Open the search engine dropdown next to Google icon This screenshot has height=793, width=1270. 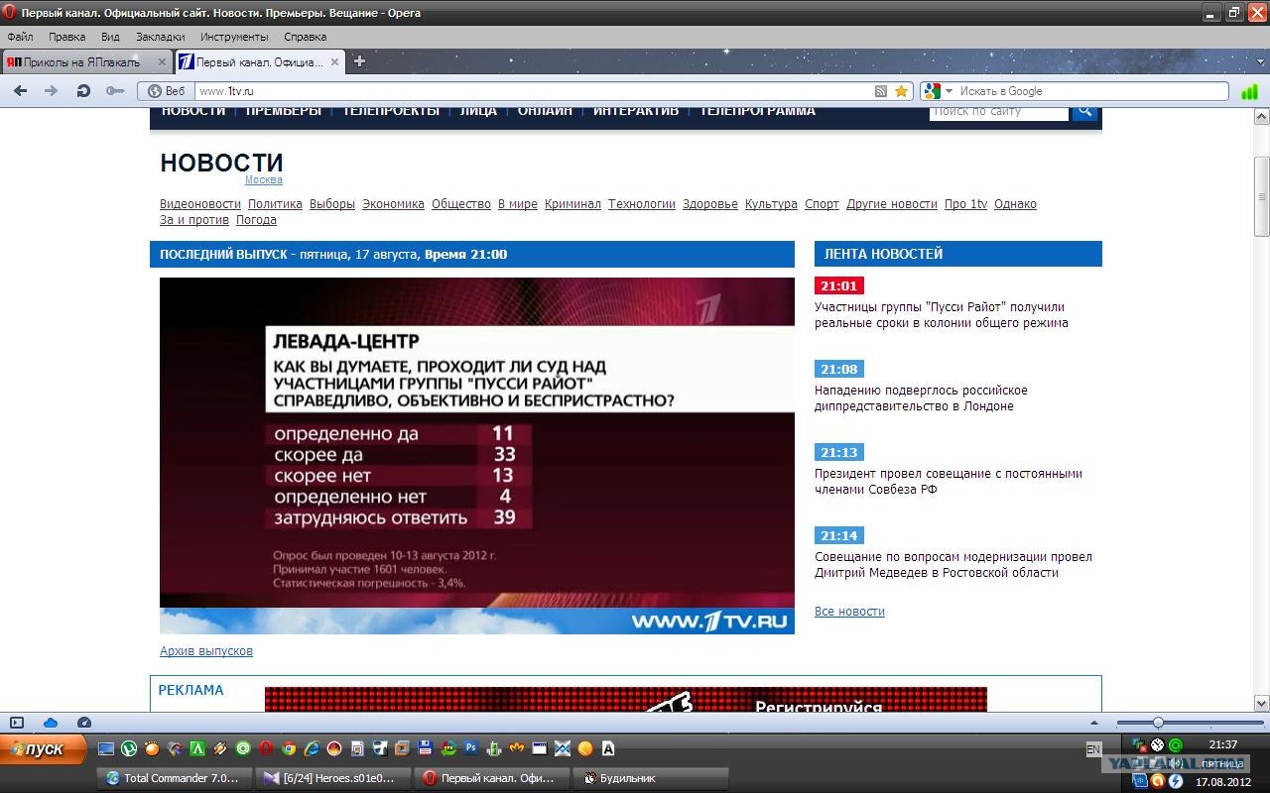pyautogui.click(x=949, y=91)
